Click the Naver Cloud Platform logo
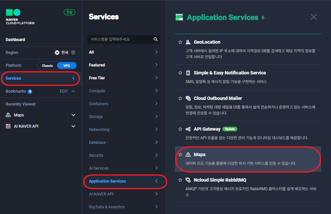This screenshot has height=214, width=331. pyautogui.click(x=20, y=17)
